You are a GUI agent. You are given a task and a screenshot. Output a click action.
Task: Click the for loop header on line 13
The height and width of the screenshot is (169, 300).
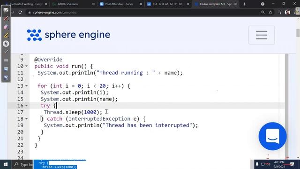pyautogui.click(x=84, y=86)
